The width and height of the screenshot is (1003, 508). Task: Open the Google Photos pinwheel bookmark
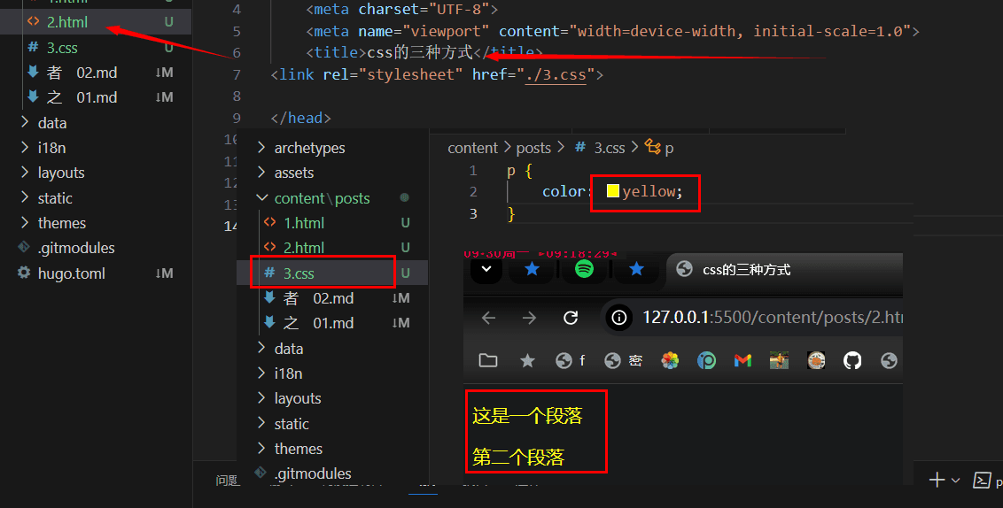[670, 360]
